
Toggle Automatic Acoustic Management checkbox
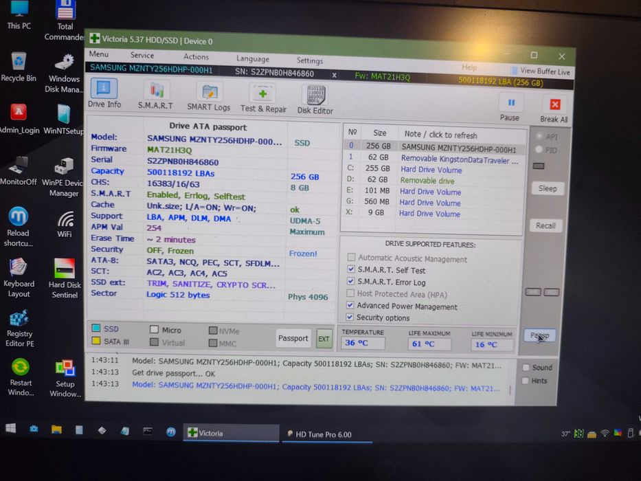pyautogui.click(x=351, y=257)
